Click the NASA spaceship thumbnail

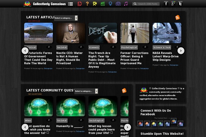click(x=167, y=33)
